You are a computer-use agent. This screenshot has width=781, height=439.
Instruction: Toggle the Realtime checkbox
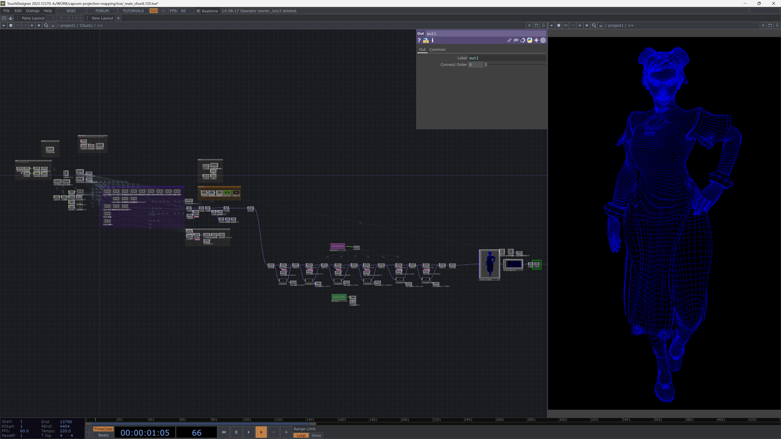[x=198, y=11]
